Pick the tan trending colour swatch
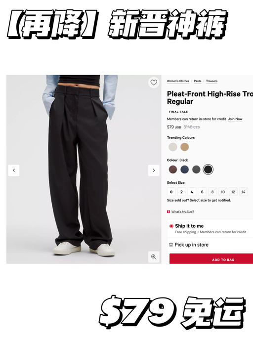 [x=184, y=147]
